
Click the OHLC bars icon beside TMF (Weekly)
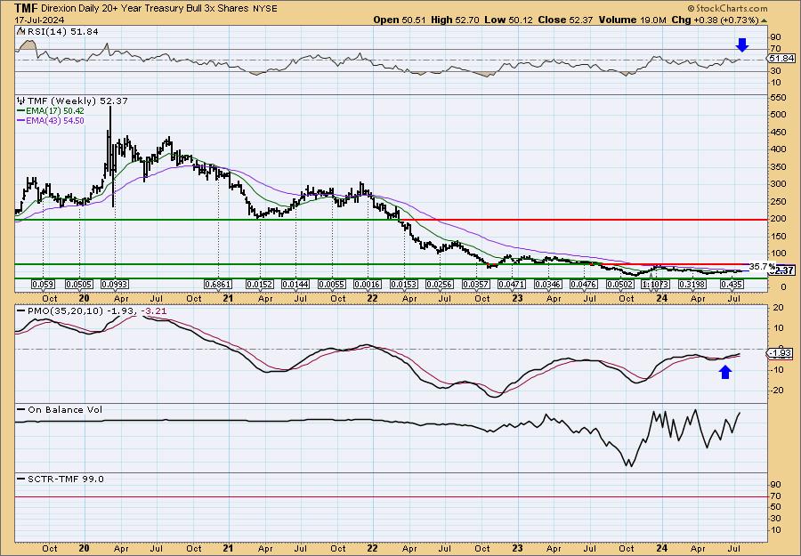21,101
